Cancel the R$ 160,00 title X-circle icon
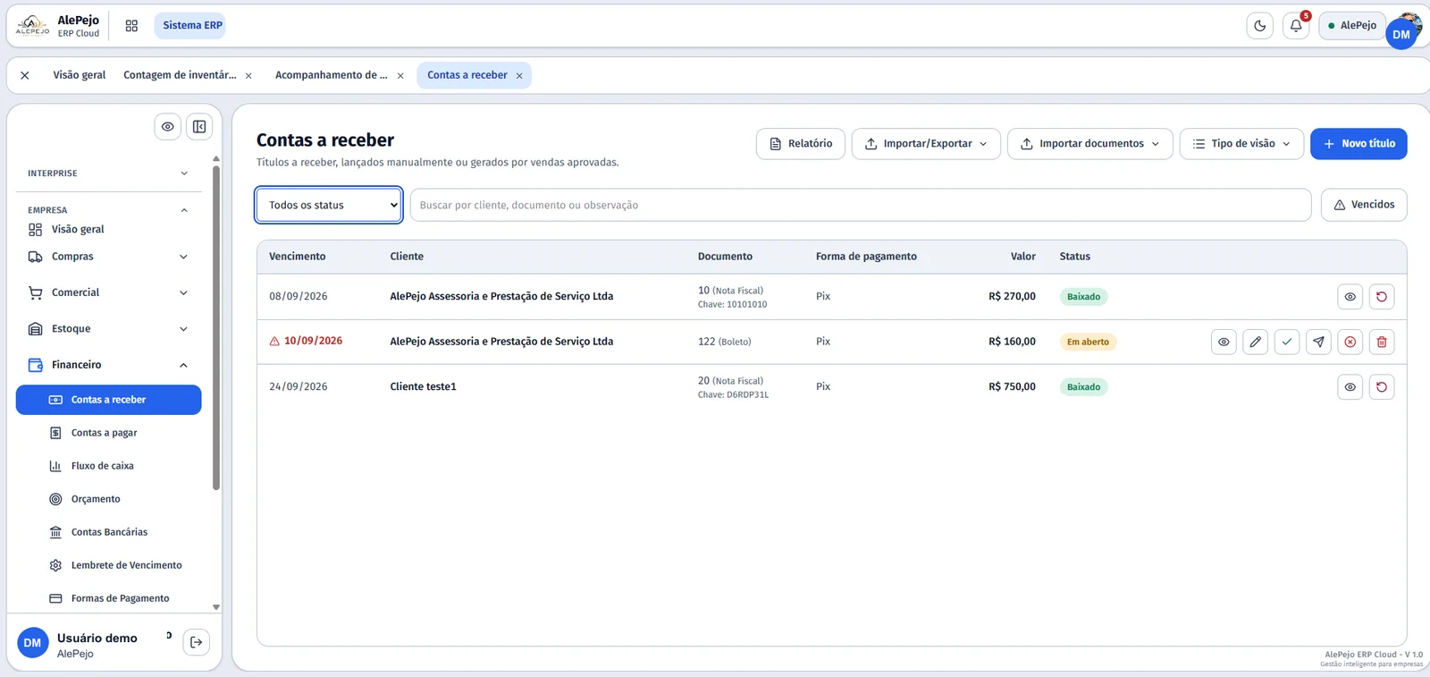Image resolution: width=1430 pixels, height=677 pixels. pyautogui.click(x=1350, y=342)
